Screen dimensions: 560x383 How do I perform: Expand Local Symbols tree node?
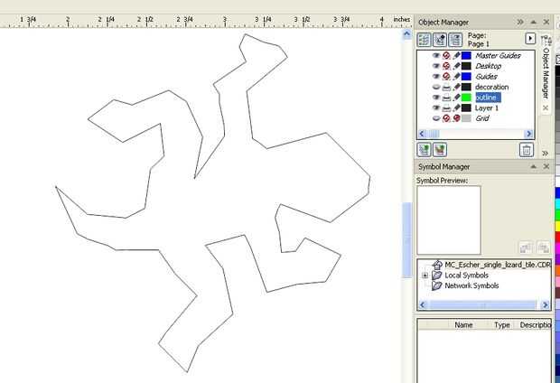425,276
